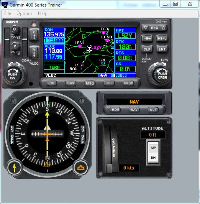Screen dimensions: 200x204
Task: Click the NAV page group indicator bar
Action: point(117,75)
